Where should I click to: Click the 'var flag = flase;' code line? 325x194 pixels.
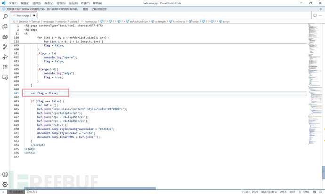pos(44,93)
